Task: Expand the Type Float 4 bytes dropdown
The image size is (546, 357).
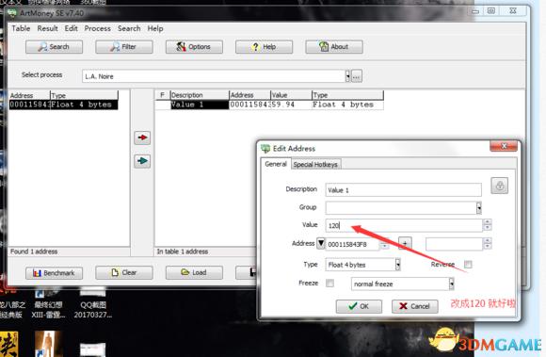Action: pyautogui.click(x=397, y=265)
